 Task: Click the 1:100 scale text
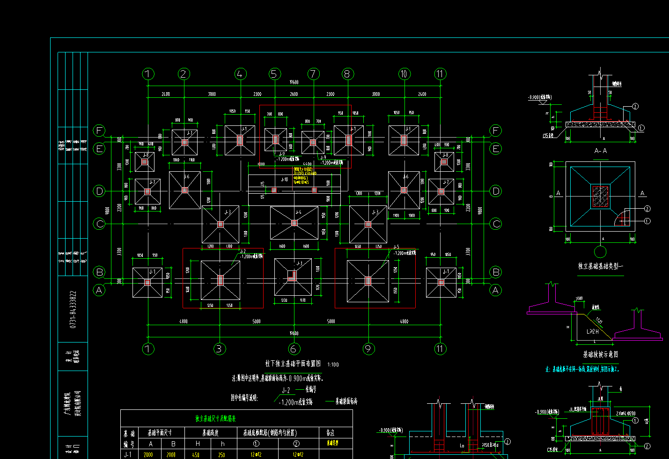[x=333, y=364]
